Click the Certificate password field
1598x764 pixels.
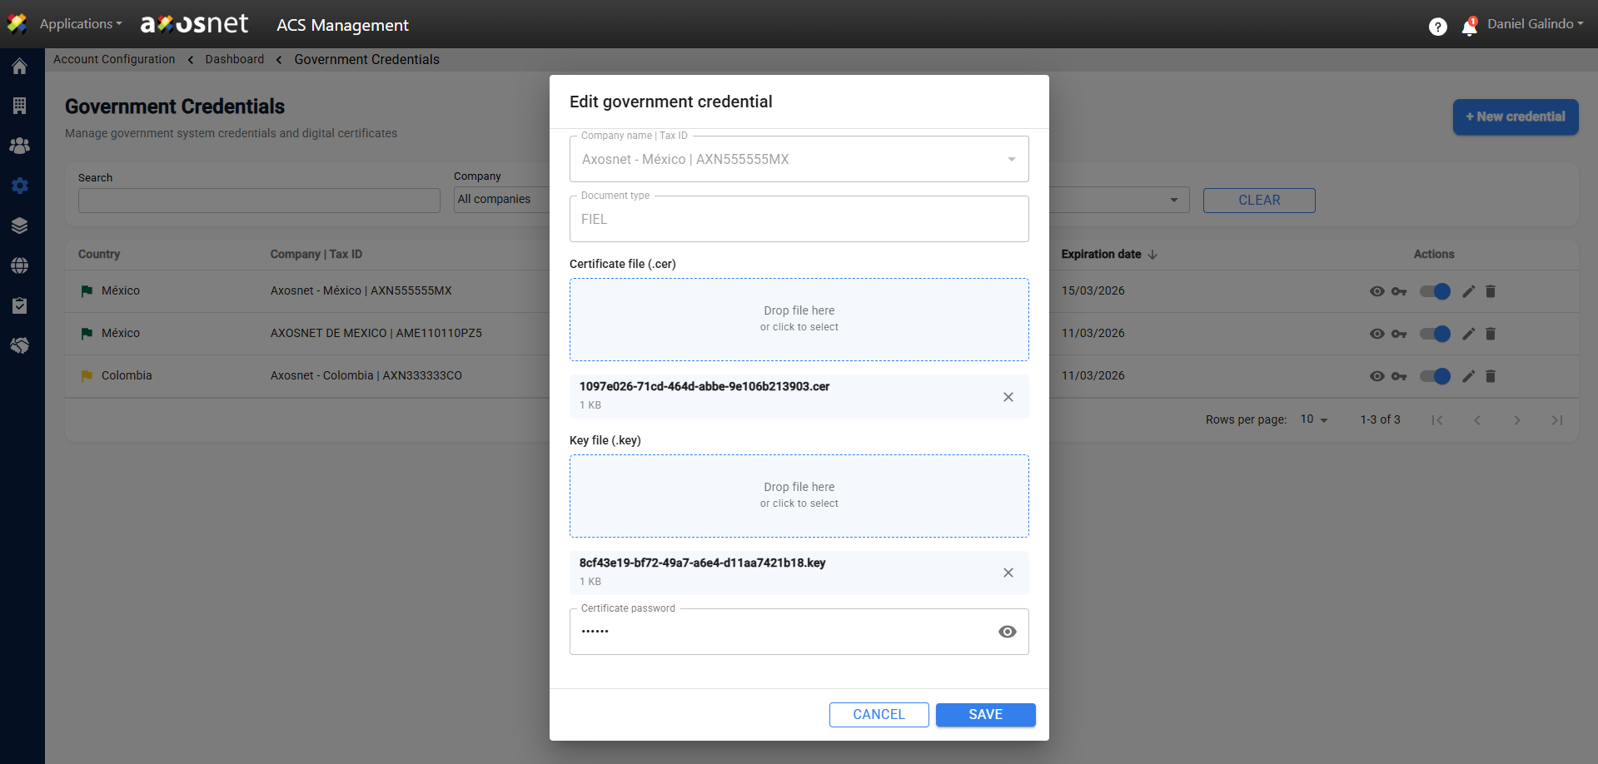pos(783,632)
